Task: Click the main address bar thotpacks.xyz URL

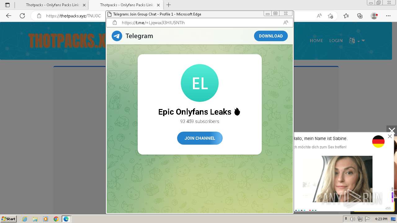Action: tap(74, 16)
